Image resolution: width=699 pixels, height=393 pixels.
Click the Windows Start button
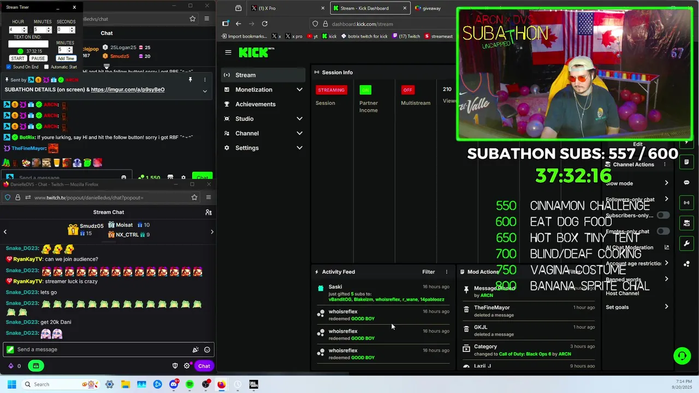[x=11, y=384]
